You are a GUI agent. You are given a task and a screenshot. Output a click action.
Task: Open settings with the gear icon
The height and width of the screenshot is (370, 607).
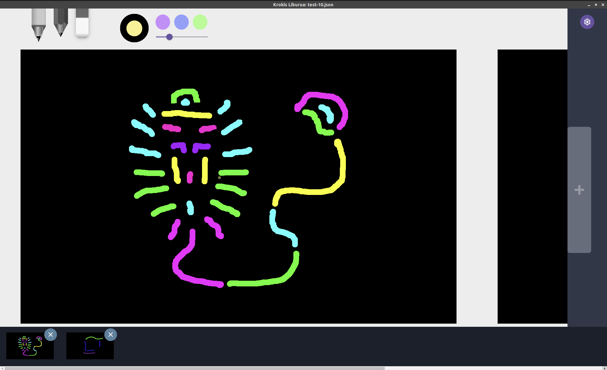click(x=587, y=22)
